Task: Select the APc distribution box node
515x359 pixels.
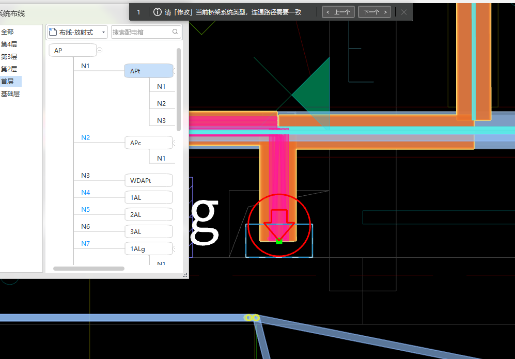Action: tap(148, 143)
